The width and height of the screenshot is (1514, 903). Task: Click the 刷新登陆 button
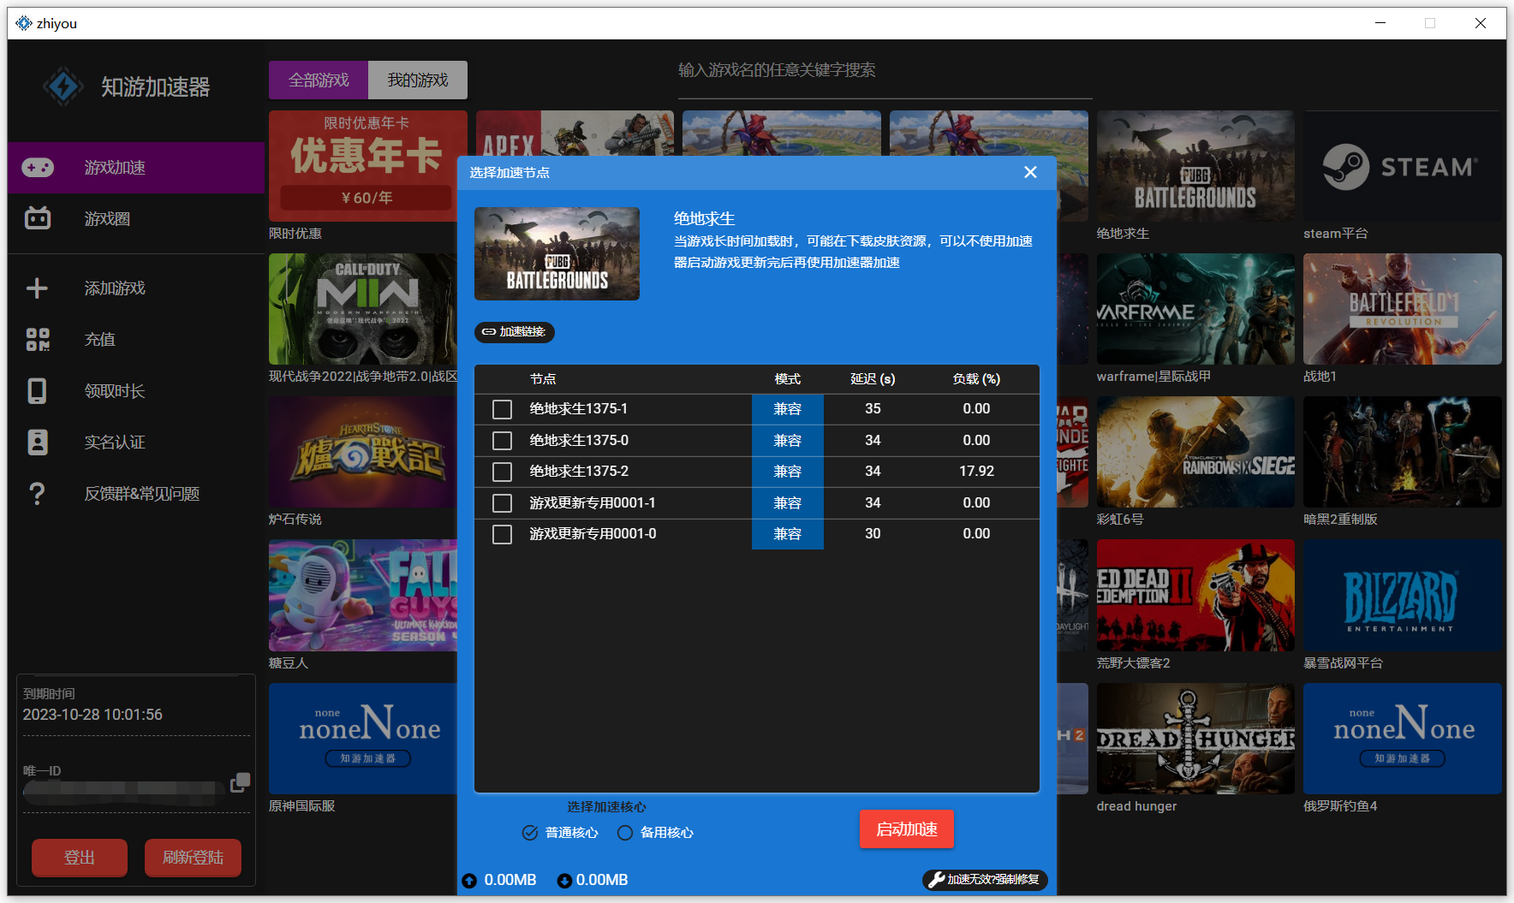[193, 858]
